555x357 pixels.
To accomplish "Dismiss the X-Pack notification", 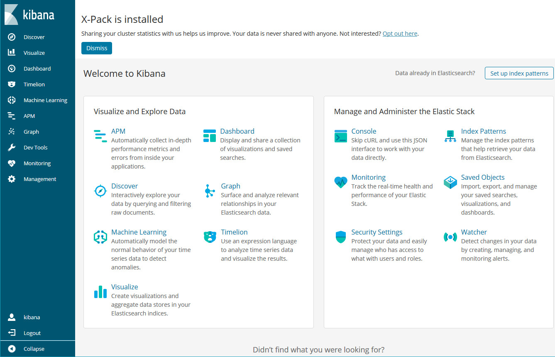I will (x=96, y=48).
